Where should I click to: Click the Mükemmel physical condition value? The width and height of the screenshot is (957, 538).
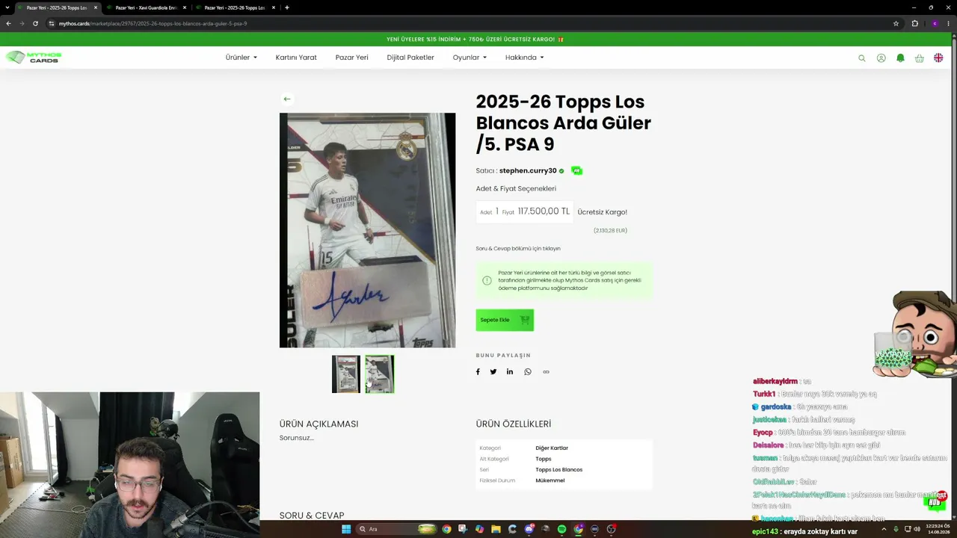click(550, 480)
